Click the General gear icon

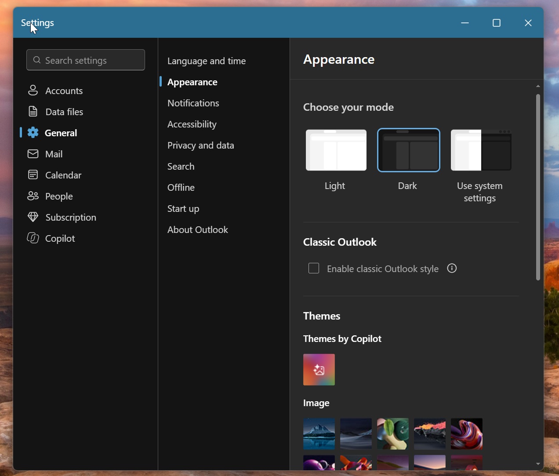(x=33, y=133)
